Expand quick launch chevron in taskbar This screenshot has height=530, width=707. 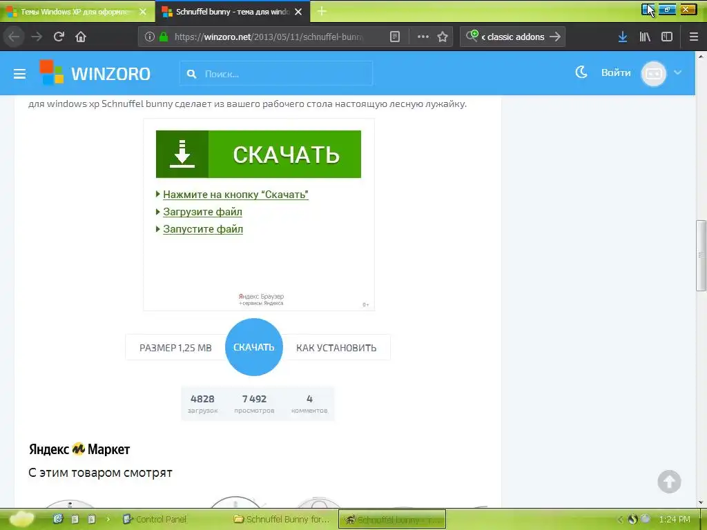click(108, 519)
